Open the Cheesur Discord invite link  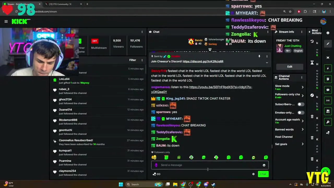203,61
